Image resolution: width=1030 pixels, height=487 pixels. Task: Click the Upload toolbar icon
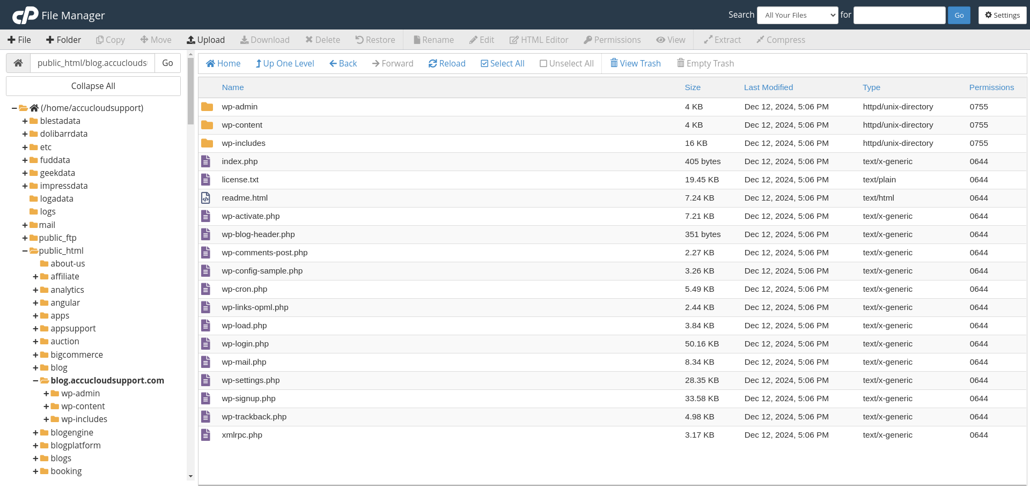pyautogui.click(x=190, y=40)
